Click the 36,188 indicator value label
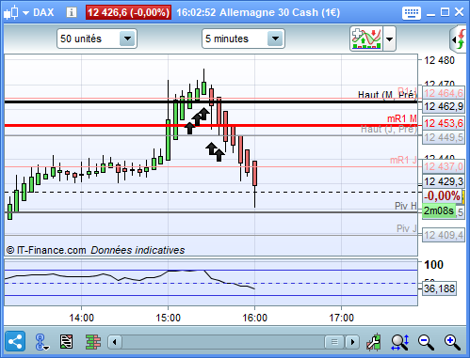Image resolution: width=470 pixels, height=358 pixels. click(x=439, y=288)
